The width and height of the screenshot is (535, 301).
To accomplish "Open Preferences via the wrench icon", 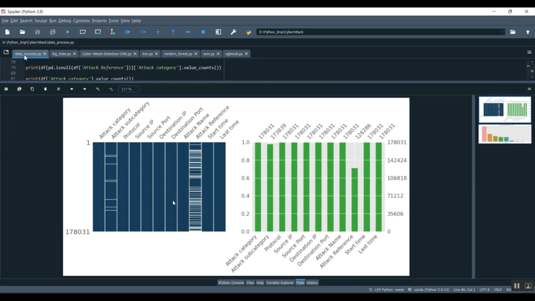I will (x=234, y=32).
